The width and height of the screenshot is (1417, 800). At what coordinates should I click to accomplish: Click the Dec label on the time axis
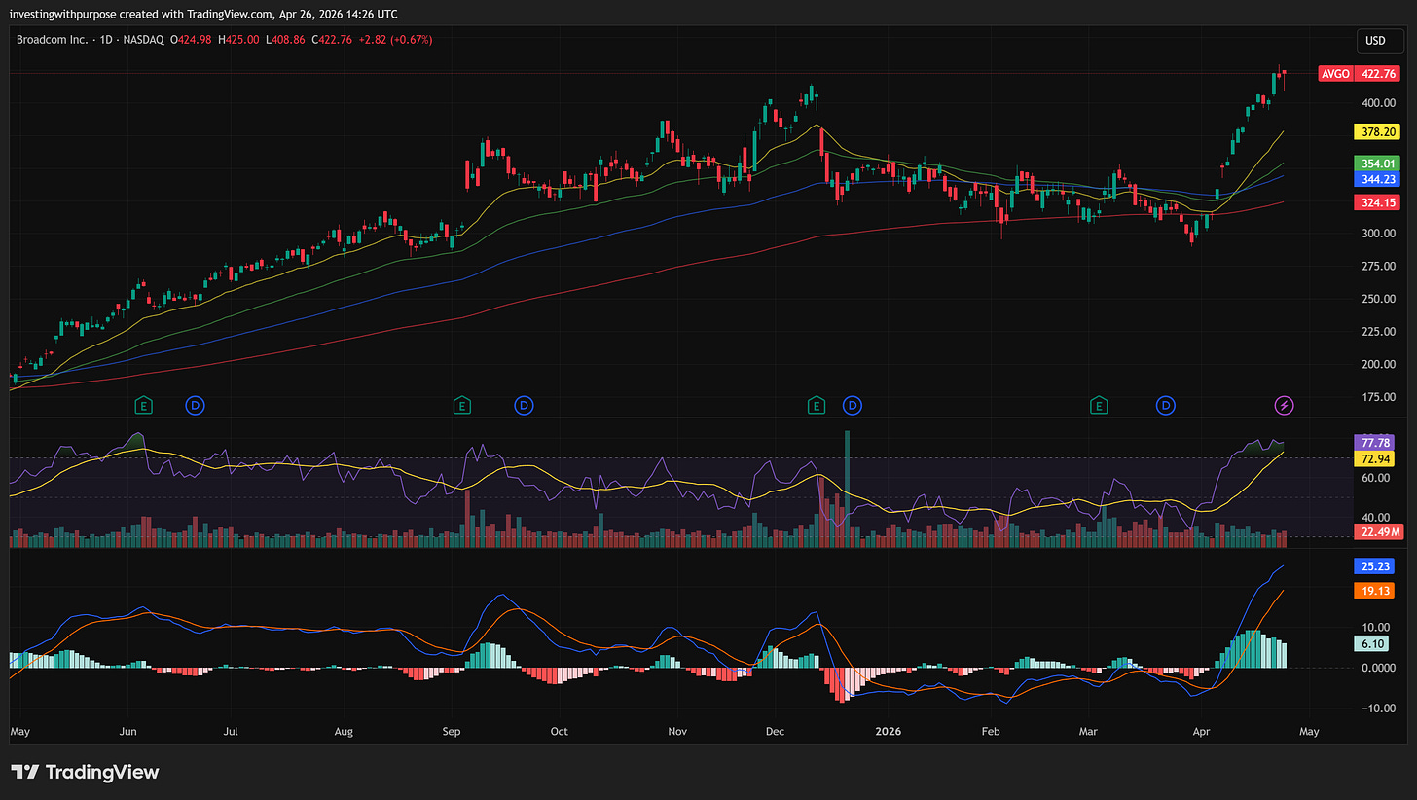click(x=776, y=730)
